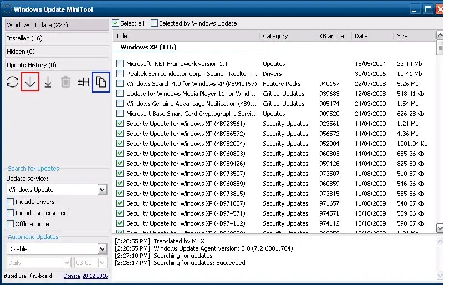Viewport: 450px width, 285px height.
Task: Sort by the KB article column header
Action: point(334,36)
